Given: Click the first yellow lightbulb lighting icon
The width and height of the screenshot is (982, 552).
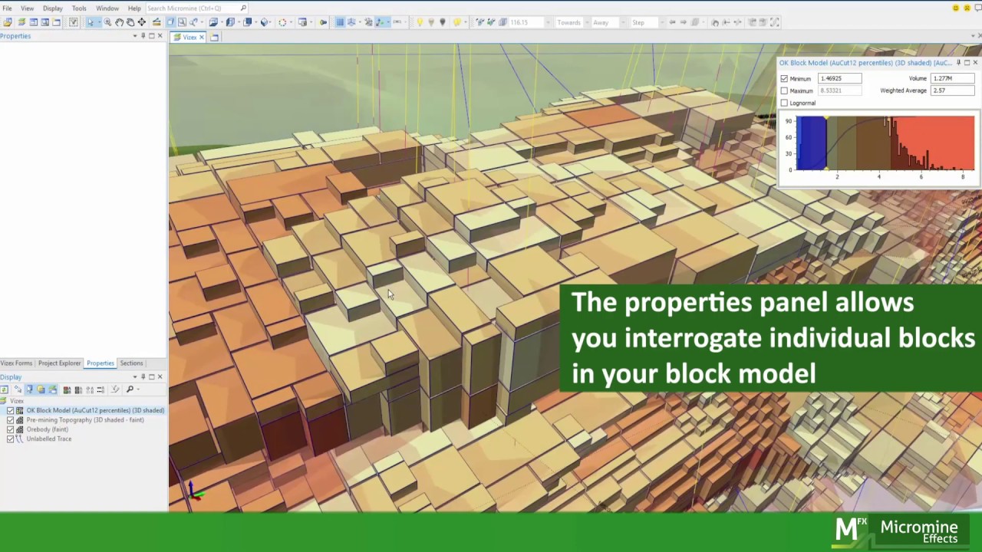Looking at the screenshot, I should click(x=420, y=22).
